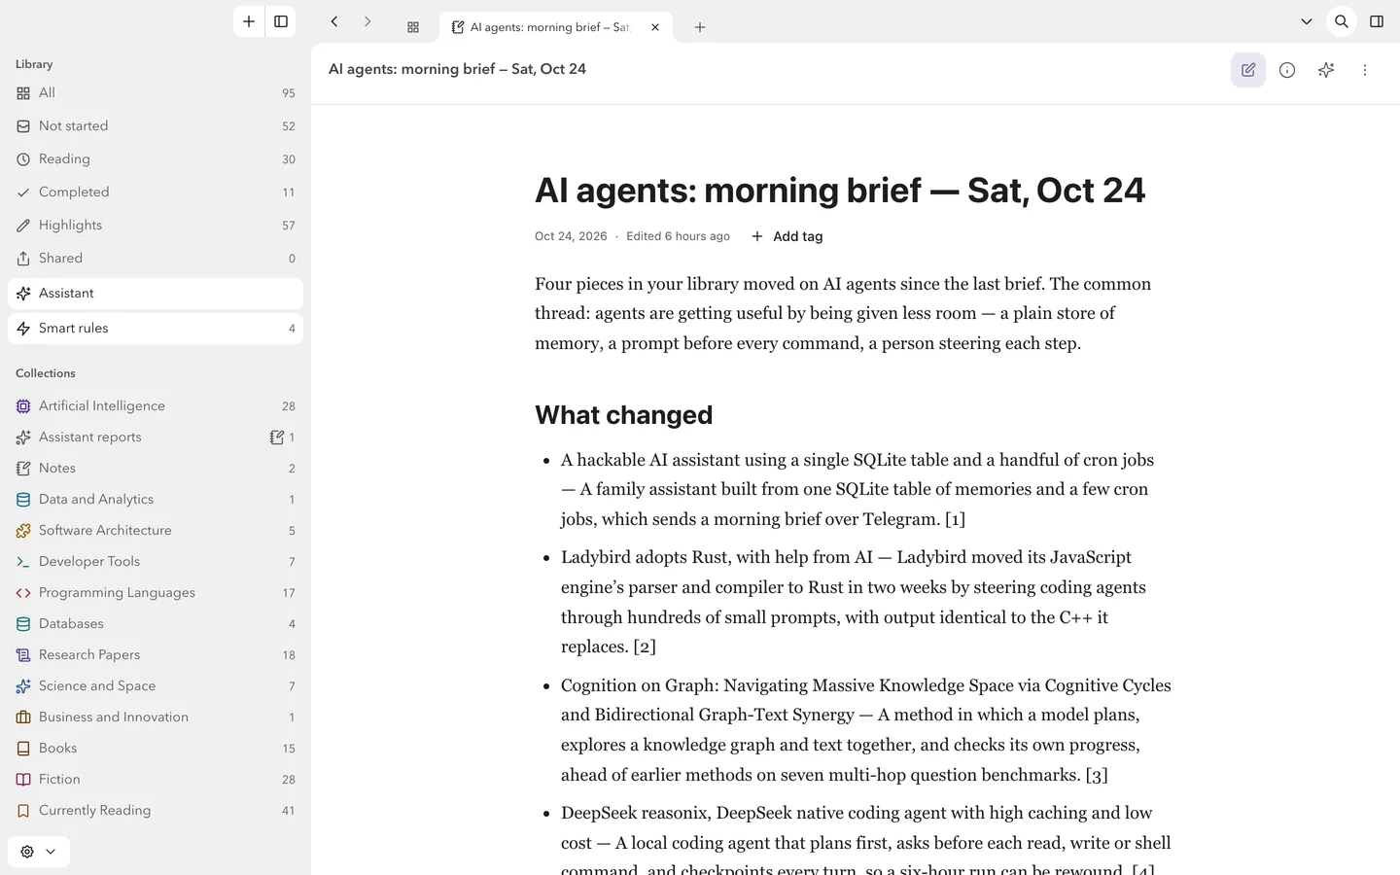
Task: Open Notes collection
Action: coord(156,469)
